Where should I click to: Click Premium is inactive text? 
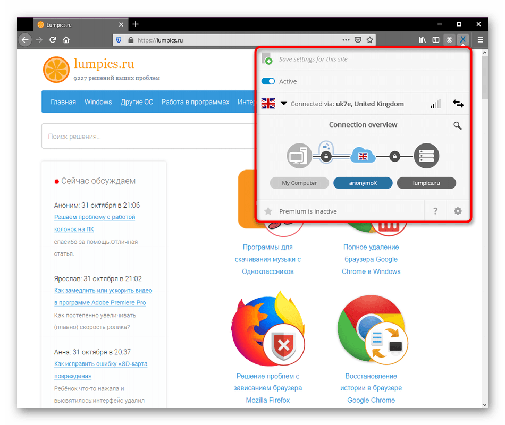point(308,211)
